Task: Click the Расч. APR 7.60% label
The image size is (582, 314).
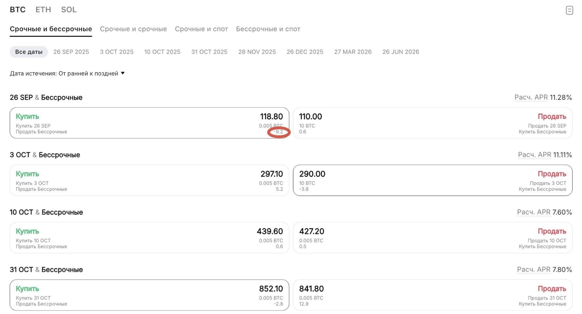Action: pos(544,212)
